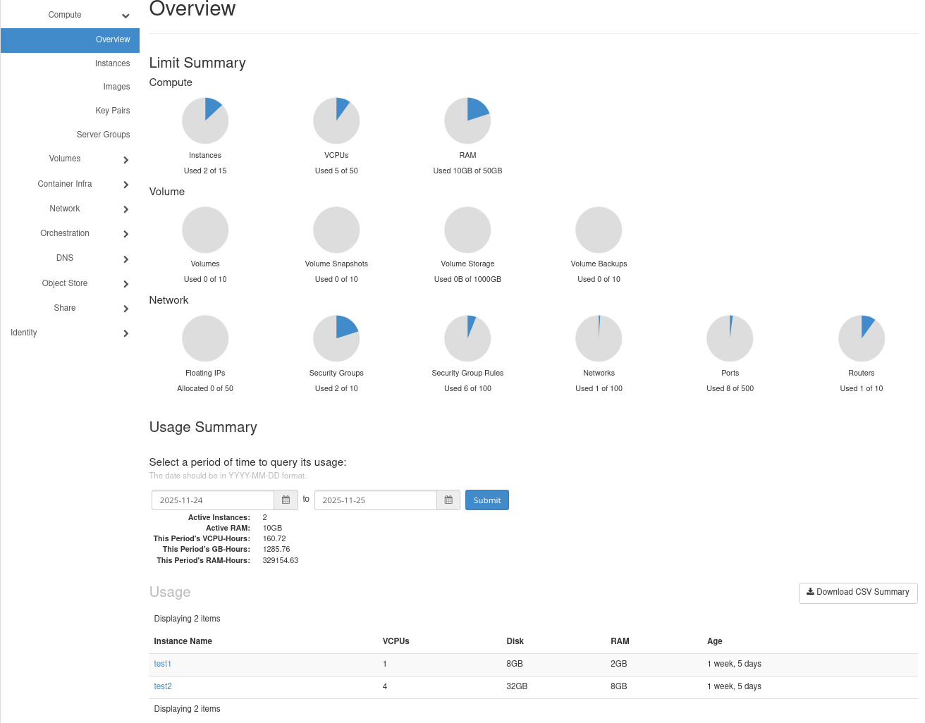Go to Key Pairs page
Viewport: 925px width, 723px height.
112,111
